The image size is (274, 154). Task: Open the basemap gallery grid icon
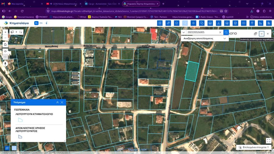tap(160, 23)
